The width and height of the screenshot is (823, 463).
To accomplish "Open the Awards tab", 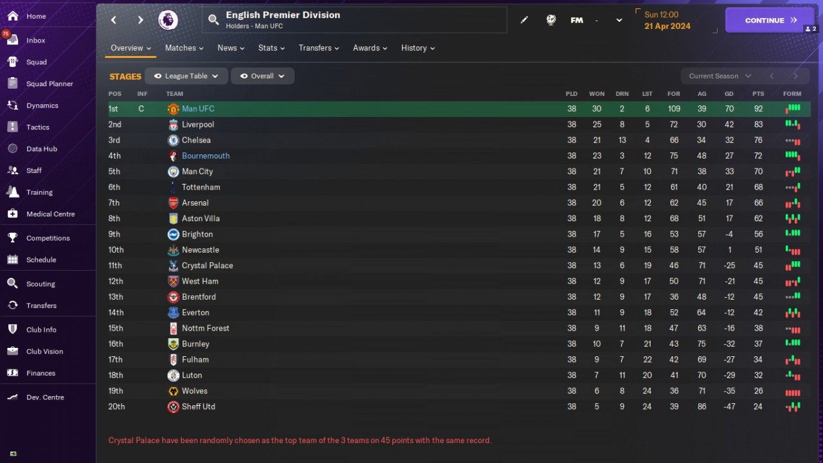I will (x=370, y=48).
